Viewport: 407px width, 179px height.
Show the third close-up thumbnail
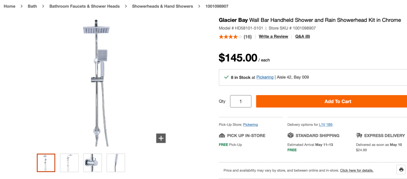92,163
